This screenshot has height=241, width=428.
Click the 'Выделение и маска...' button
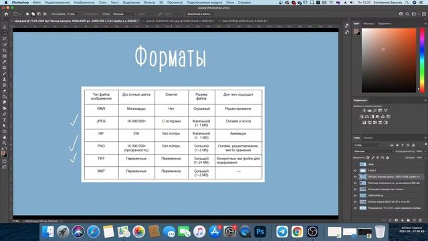coord(199,13)
